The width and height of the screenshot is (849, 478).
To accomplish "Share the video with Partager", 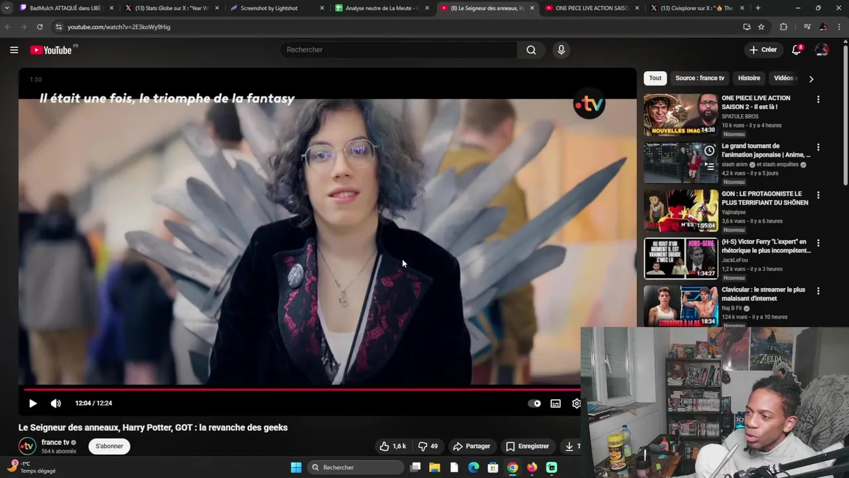I will point(471,446).
